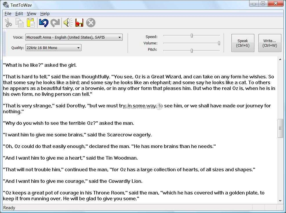
Task: Click the Pitch slider handle
Action: pos(192,50)
